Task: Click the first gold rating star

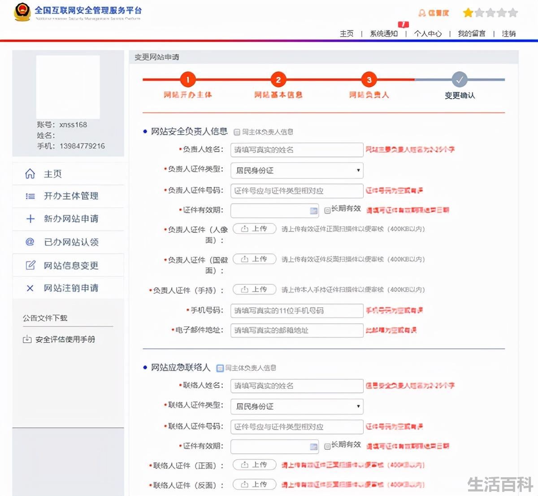Action: [468, 13]
